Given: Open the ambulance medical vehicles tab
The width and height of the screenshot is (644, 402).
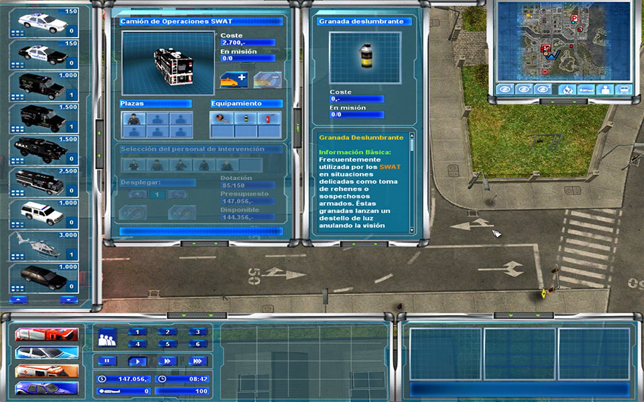Looking at the screenshot, I should coord(47,371).
